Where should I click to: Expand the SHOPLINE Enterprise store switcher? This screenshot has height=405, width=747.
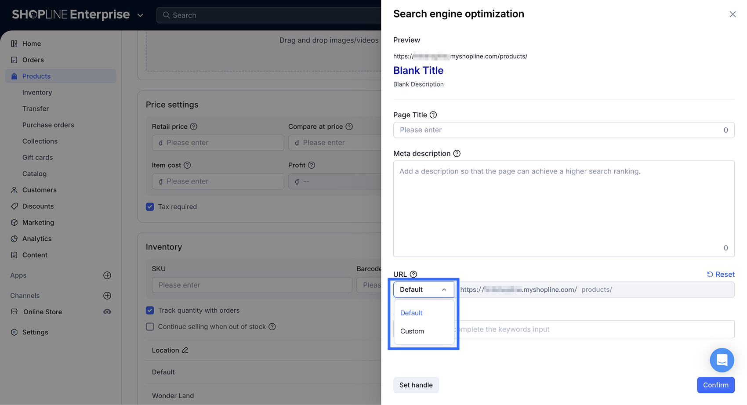(x=140, y=15)
